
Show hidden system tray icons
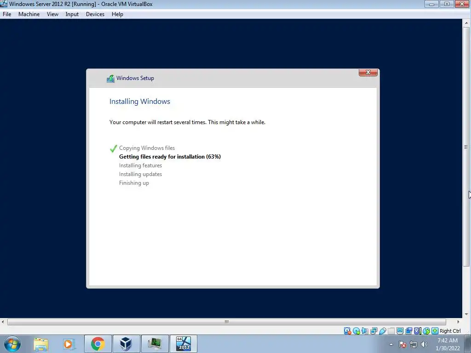tap(391, 344)
